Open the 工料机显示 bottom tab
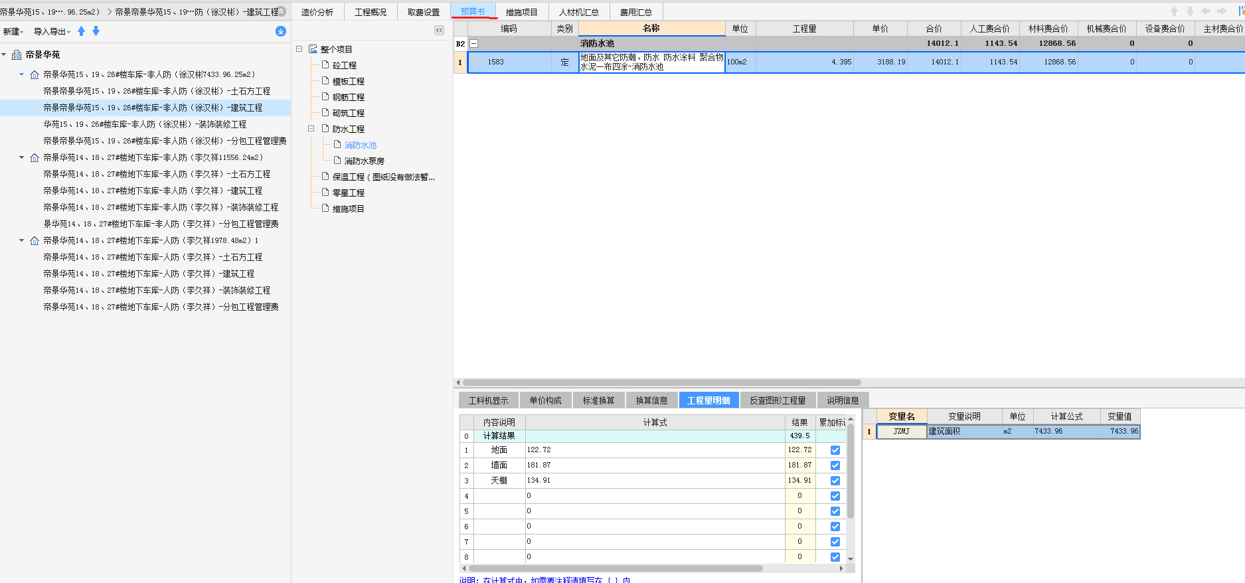 click(x=489, y=400)
